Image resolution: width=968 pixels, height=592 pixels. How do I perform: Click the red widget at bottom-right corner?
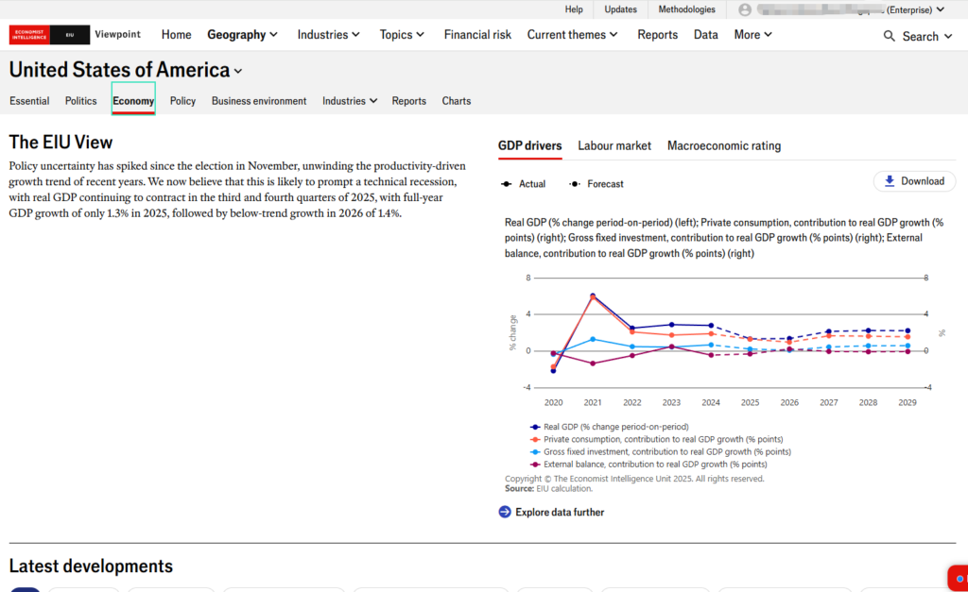957,578
